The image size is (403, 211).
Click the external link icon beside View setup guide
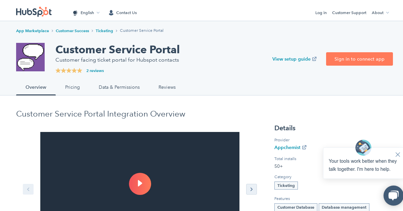coord(314,59)
